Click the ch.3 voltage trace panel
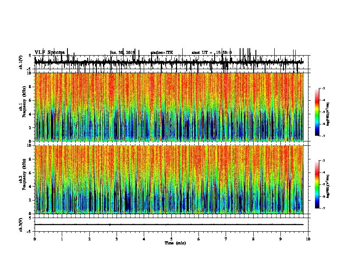 point(171,225)
